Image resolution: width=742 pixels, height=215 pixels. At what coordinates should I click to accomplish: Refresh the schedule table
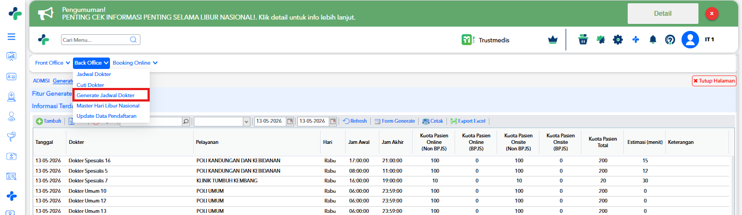pyautogui.click(x=354, y=121)
